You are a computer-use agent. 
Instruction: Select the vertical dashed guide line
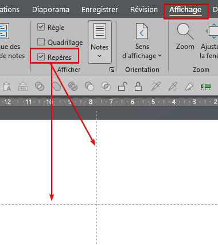point(96,177)
